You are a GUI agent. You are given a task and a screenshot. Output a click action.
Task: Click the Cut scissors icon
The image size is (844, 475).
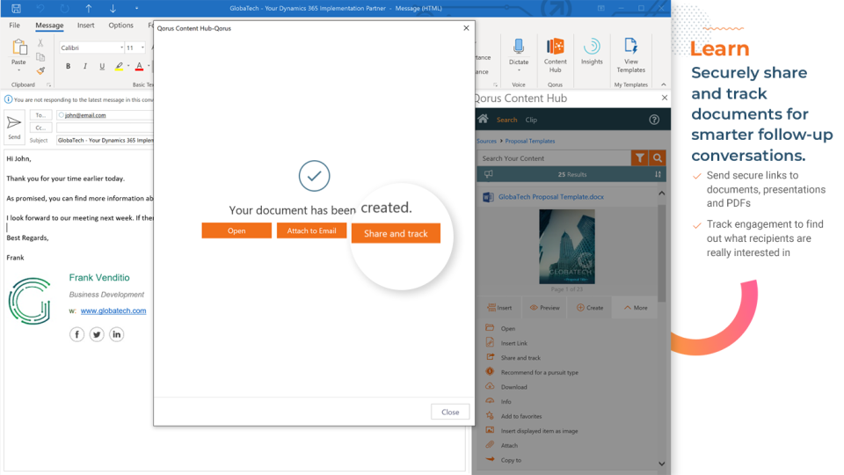coord(40,43)
